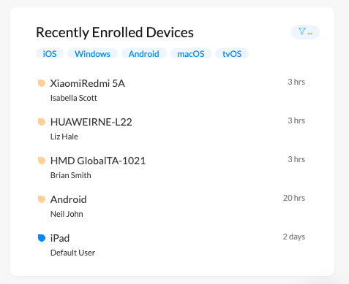This screenshot has width=349, height=284.
Task: Click the 20 hrs enrollment time
Action: point(294,198)
